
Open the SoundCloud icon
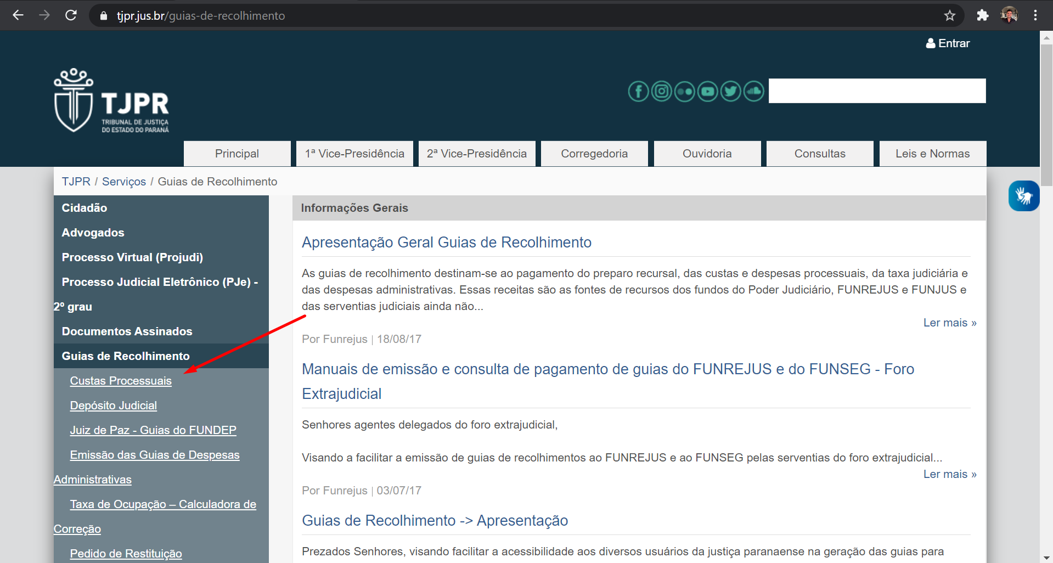click(x=753, y=91)
